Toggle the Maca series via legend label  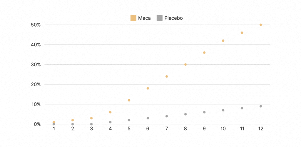(144, 18)
